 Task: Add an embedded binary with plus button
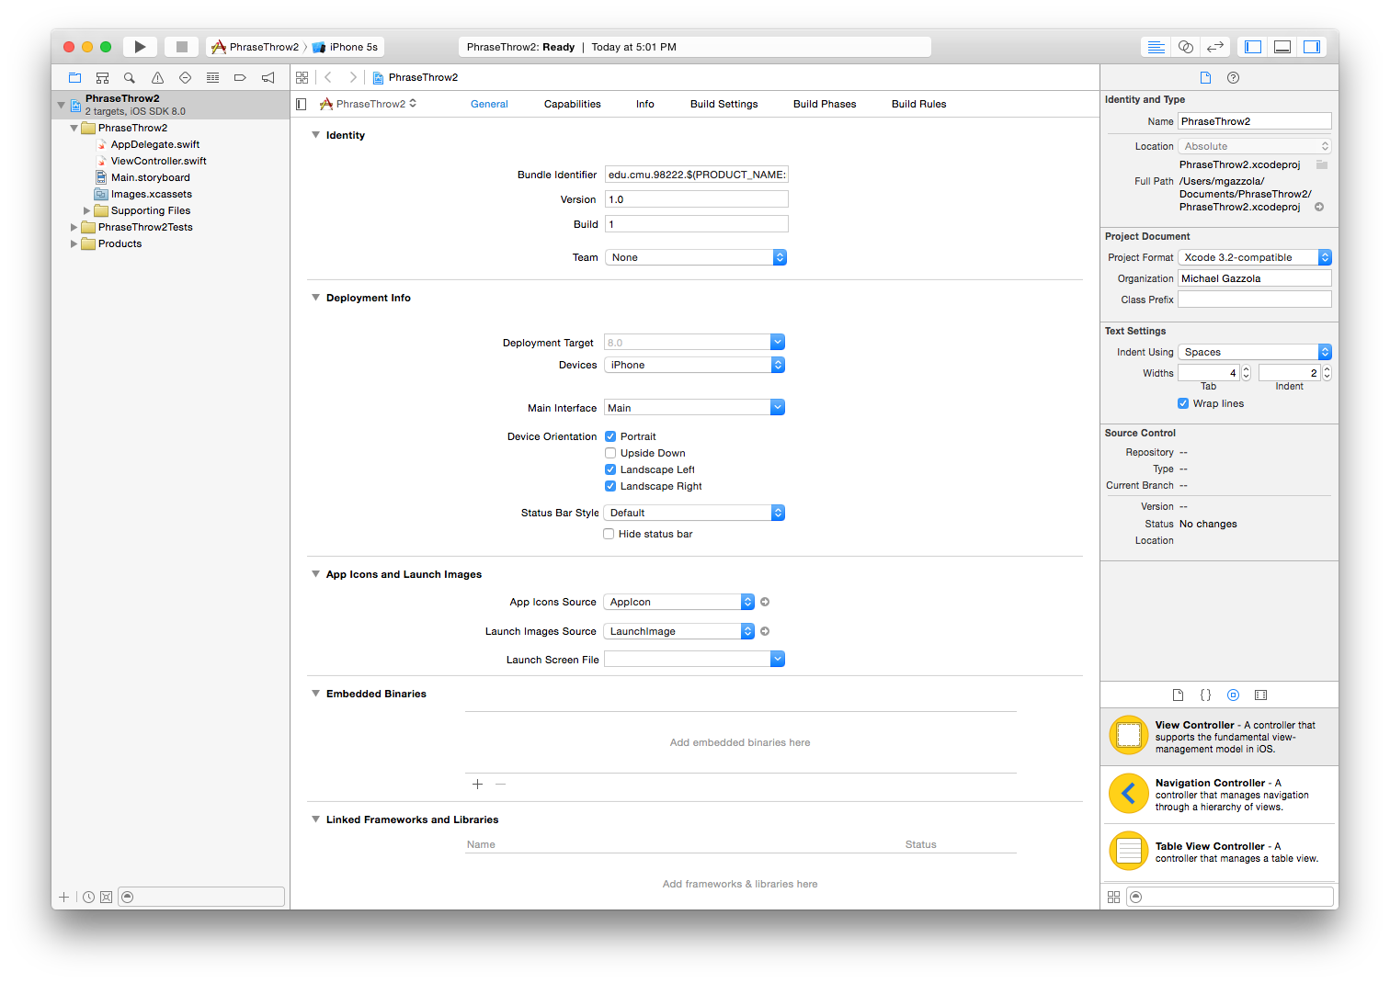coord(477,784)
